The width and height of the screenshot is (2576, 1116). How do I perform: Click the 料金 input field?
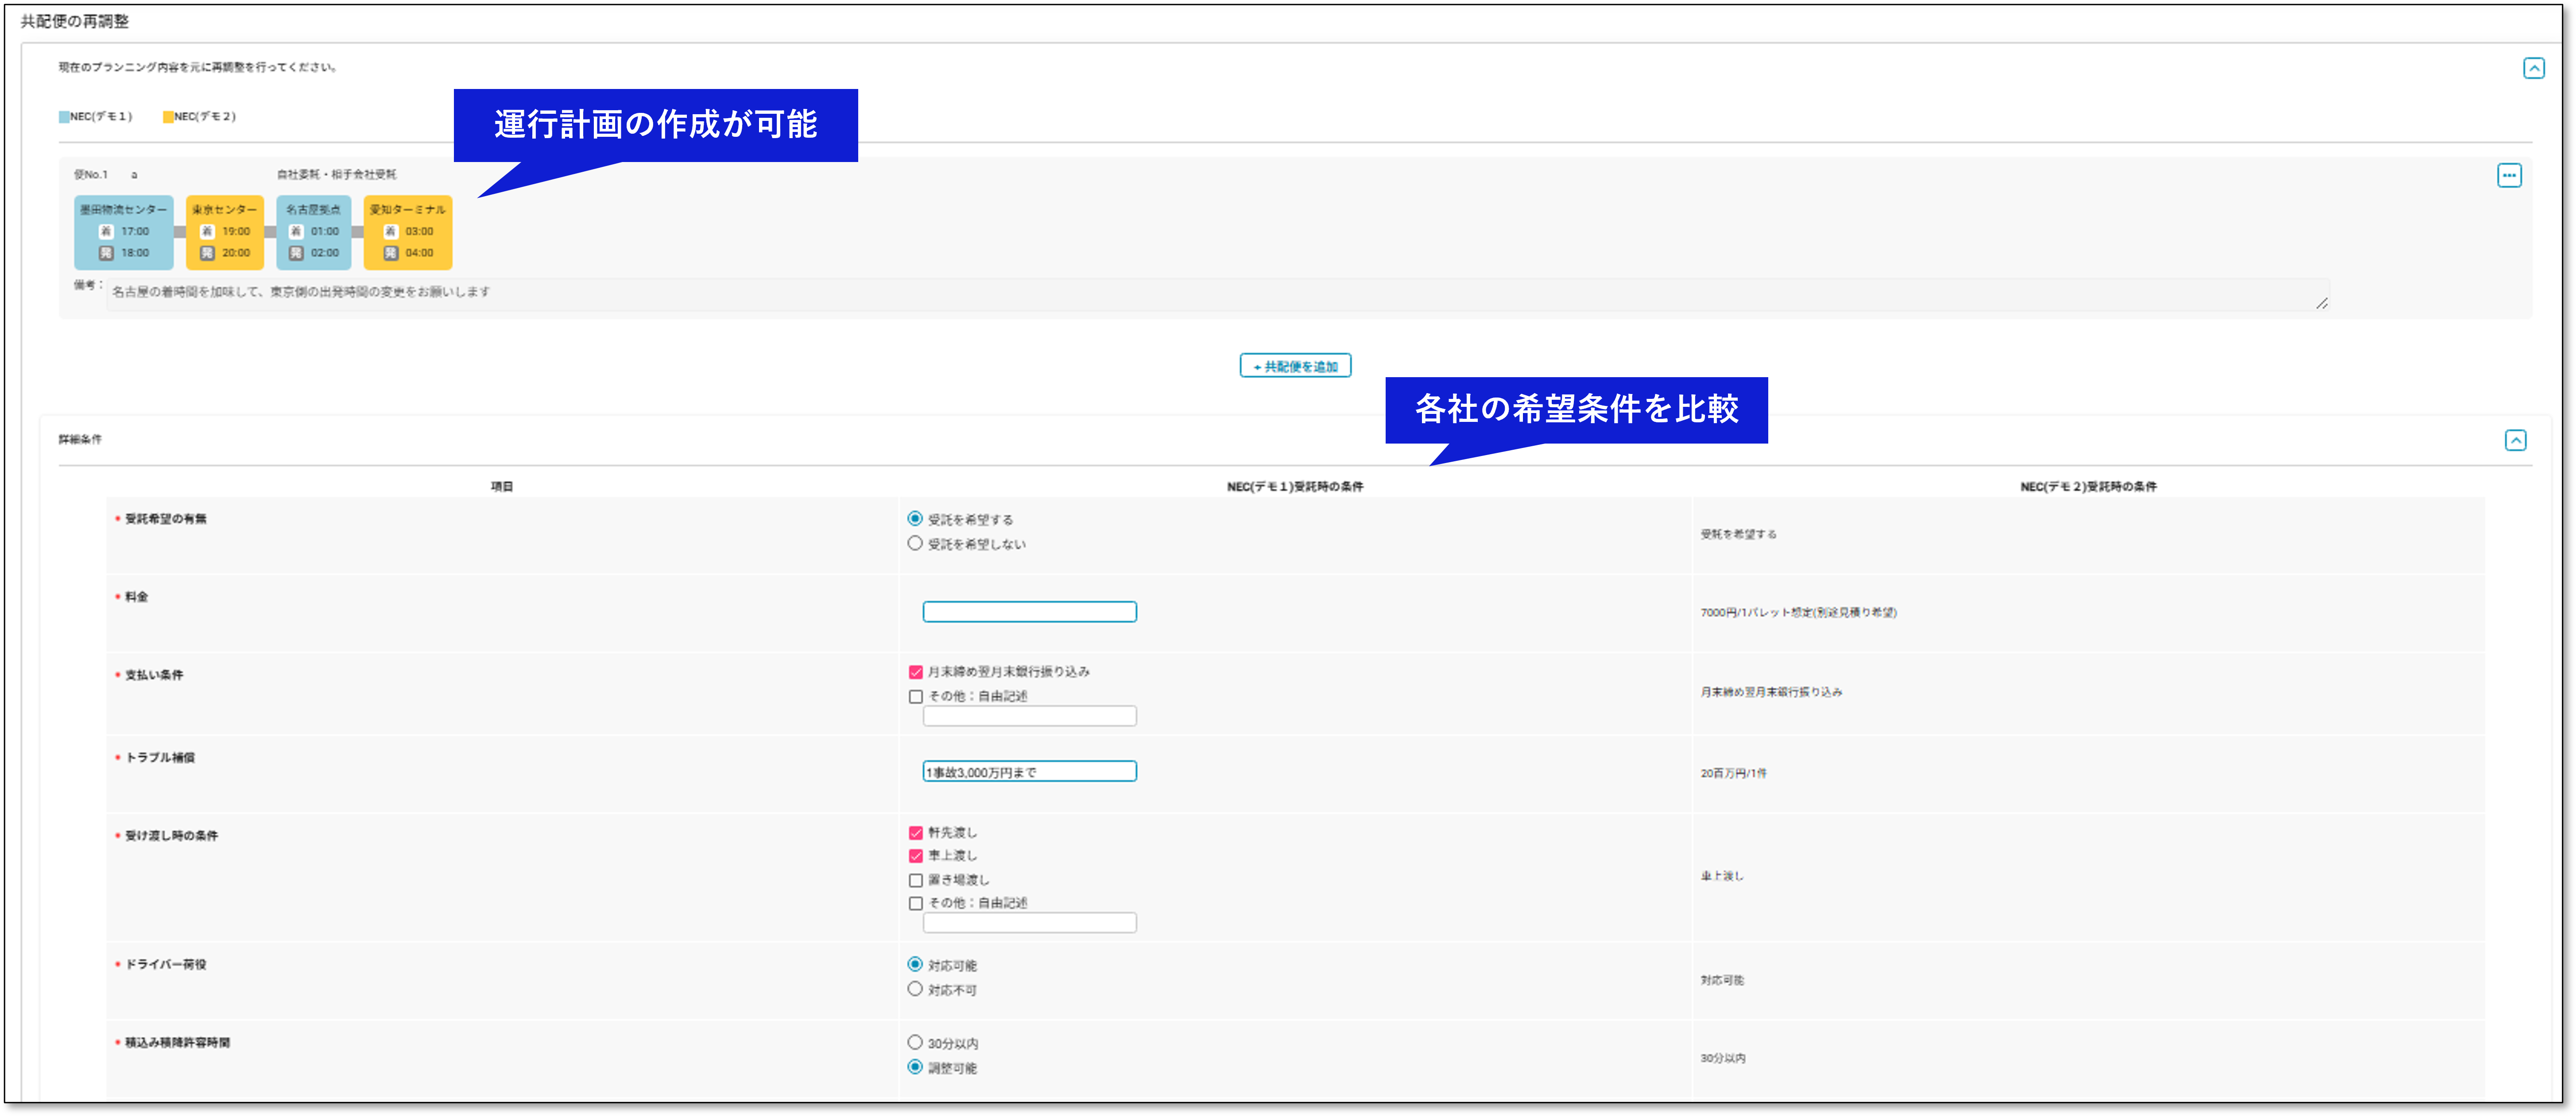point(1029,612)
